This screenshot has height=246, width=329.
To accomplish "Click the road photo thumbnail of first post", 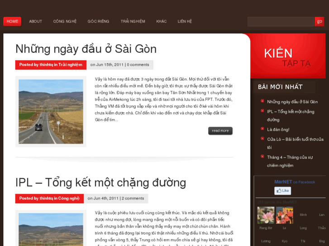I will [x=51, y=111].
